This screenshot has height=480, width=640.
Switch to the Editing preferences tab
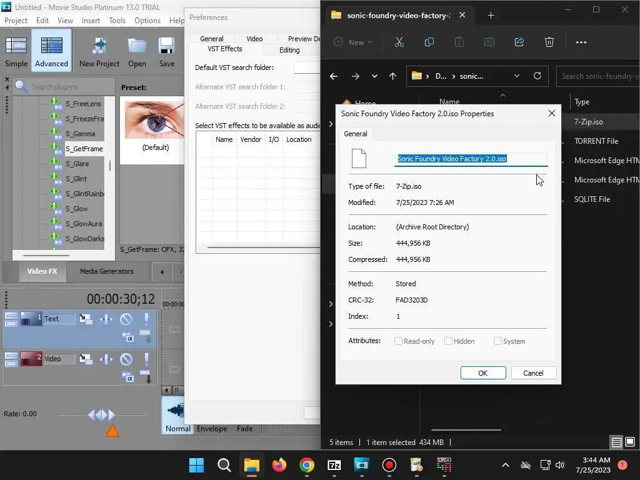(289, 50)
